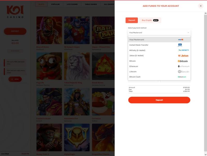207x156 pixels.
Task: Open the Break Bones game thumbnail
Action: (x=103, y=66)
